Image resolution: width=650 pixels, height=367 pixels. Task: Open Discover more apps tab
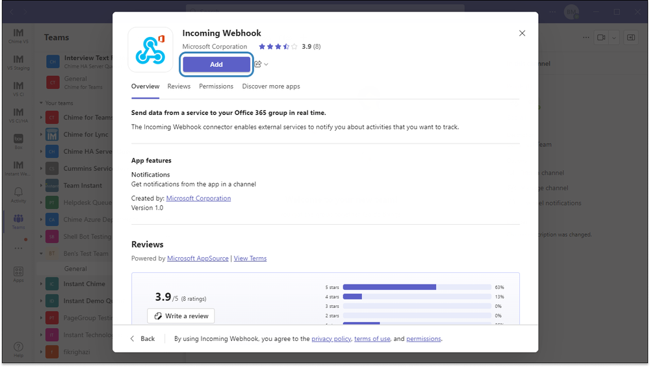271,86
